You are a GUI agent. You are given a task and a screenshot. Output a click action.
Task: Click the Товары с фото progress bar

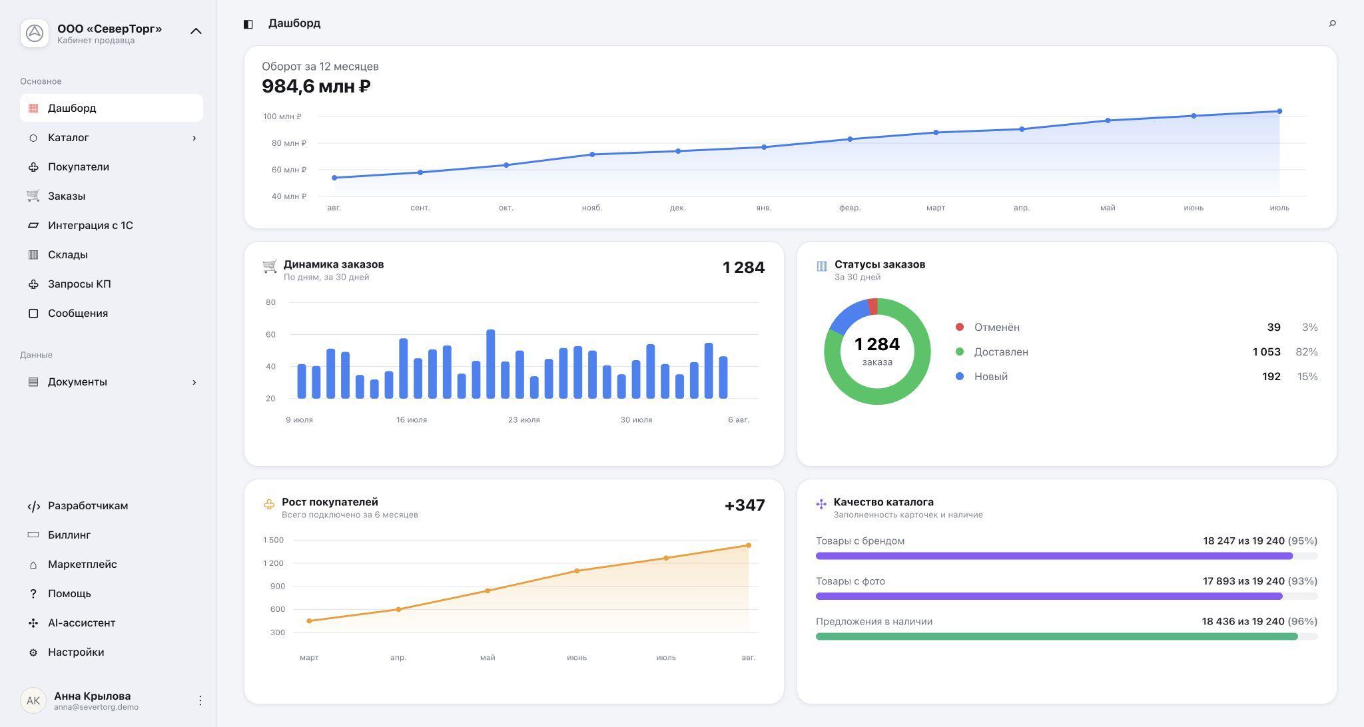pos(1066,597)
